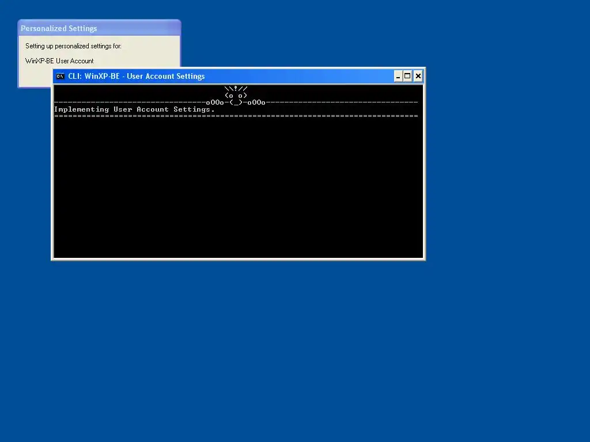Click 'WinXP-BE User Account' text in dialog
The width and height of the screenshot is (590, 442).
click(x=59, y=61)
